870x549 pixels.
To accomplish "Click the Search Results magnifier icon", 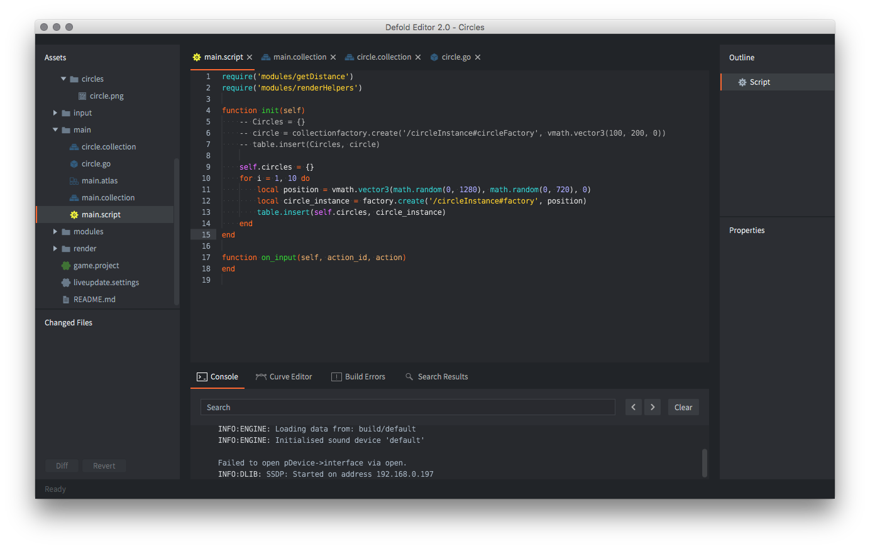I will coord(409,377).
